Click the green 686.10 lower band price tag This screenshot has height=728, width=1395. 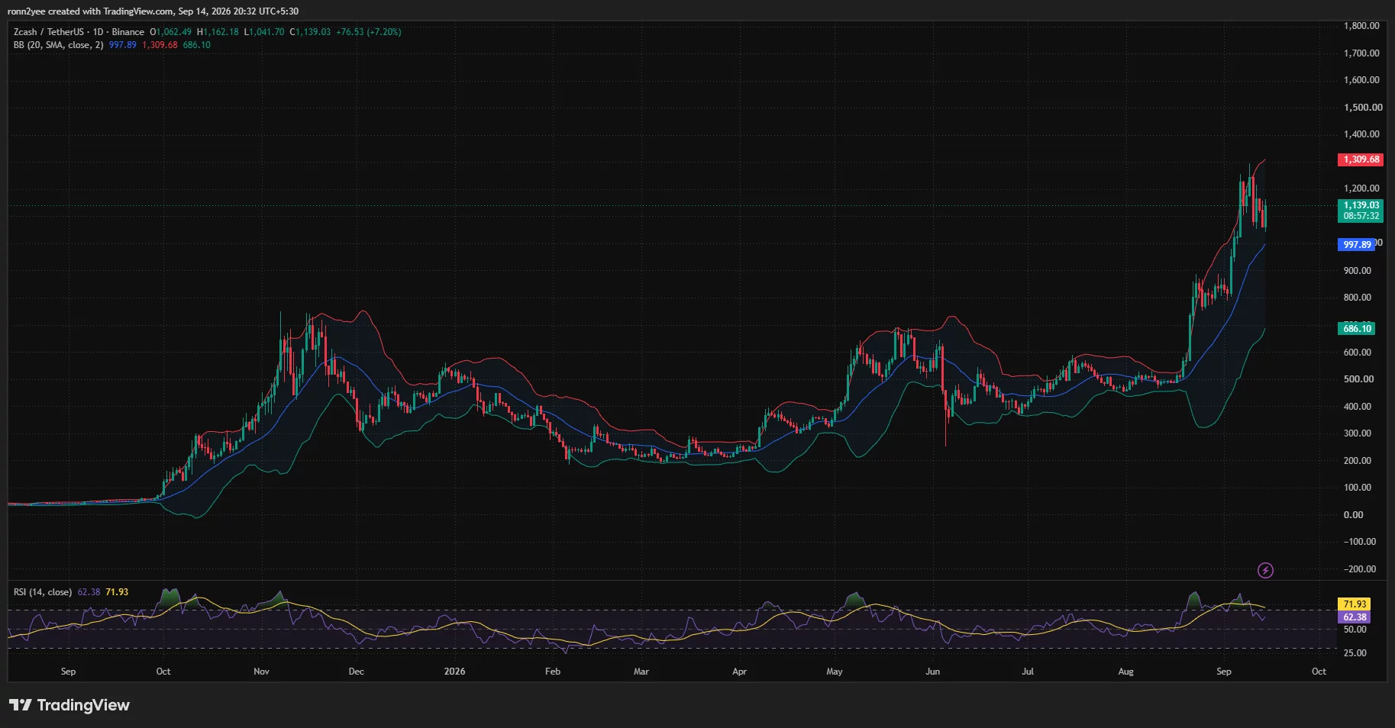1357,329
